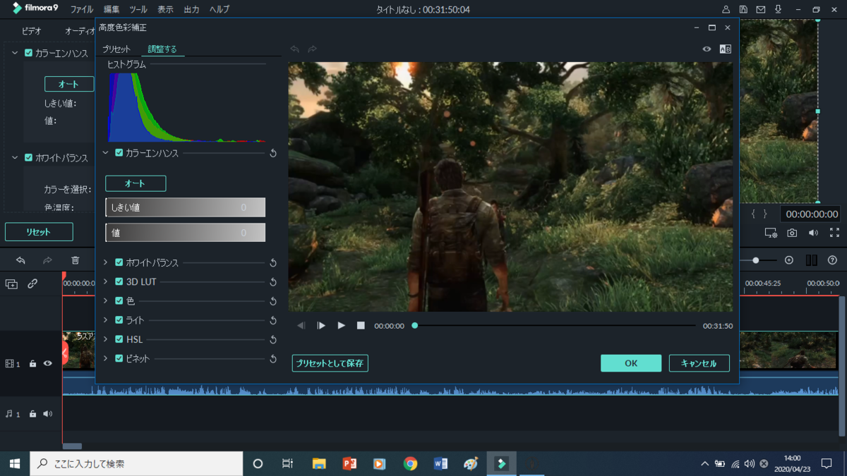Screen dimensions: 847x476
Task: Collapse ホワイトバランス in the background panel
Action: click(x=15, y=158)
